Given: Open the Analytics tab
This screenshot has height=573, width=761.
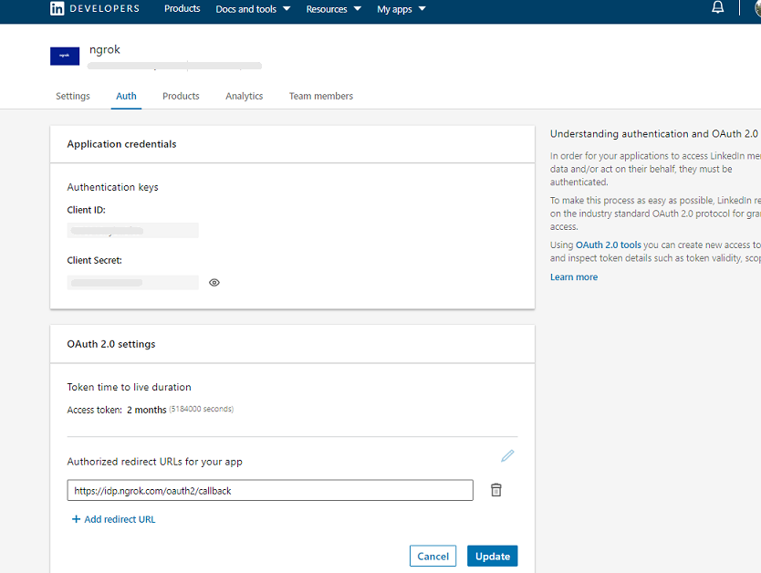Looking at the screenshot, I should coord(245,96).
